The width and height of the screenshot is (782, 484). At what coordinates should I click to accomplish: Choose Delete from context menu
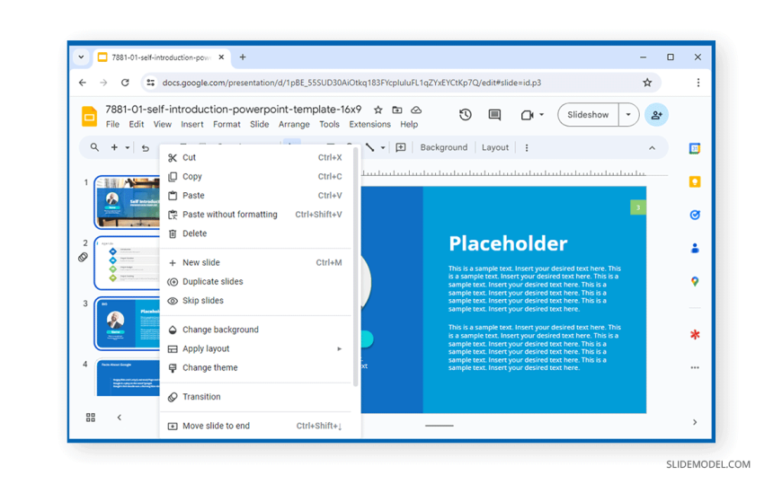click(x=256, y=233)
